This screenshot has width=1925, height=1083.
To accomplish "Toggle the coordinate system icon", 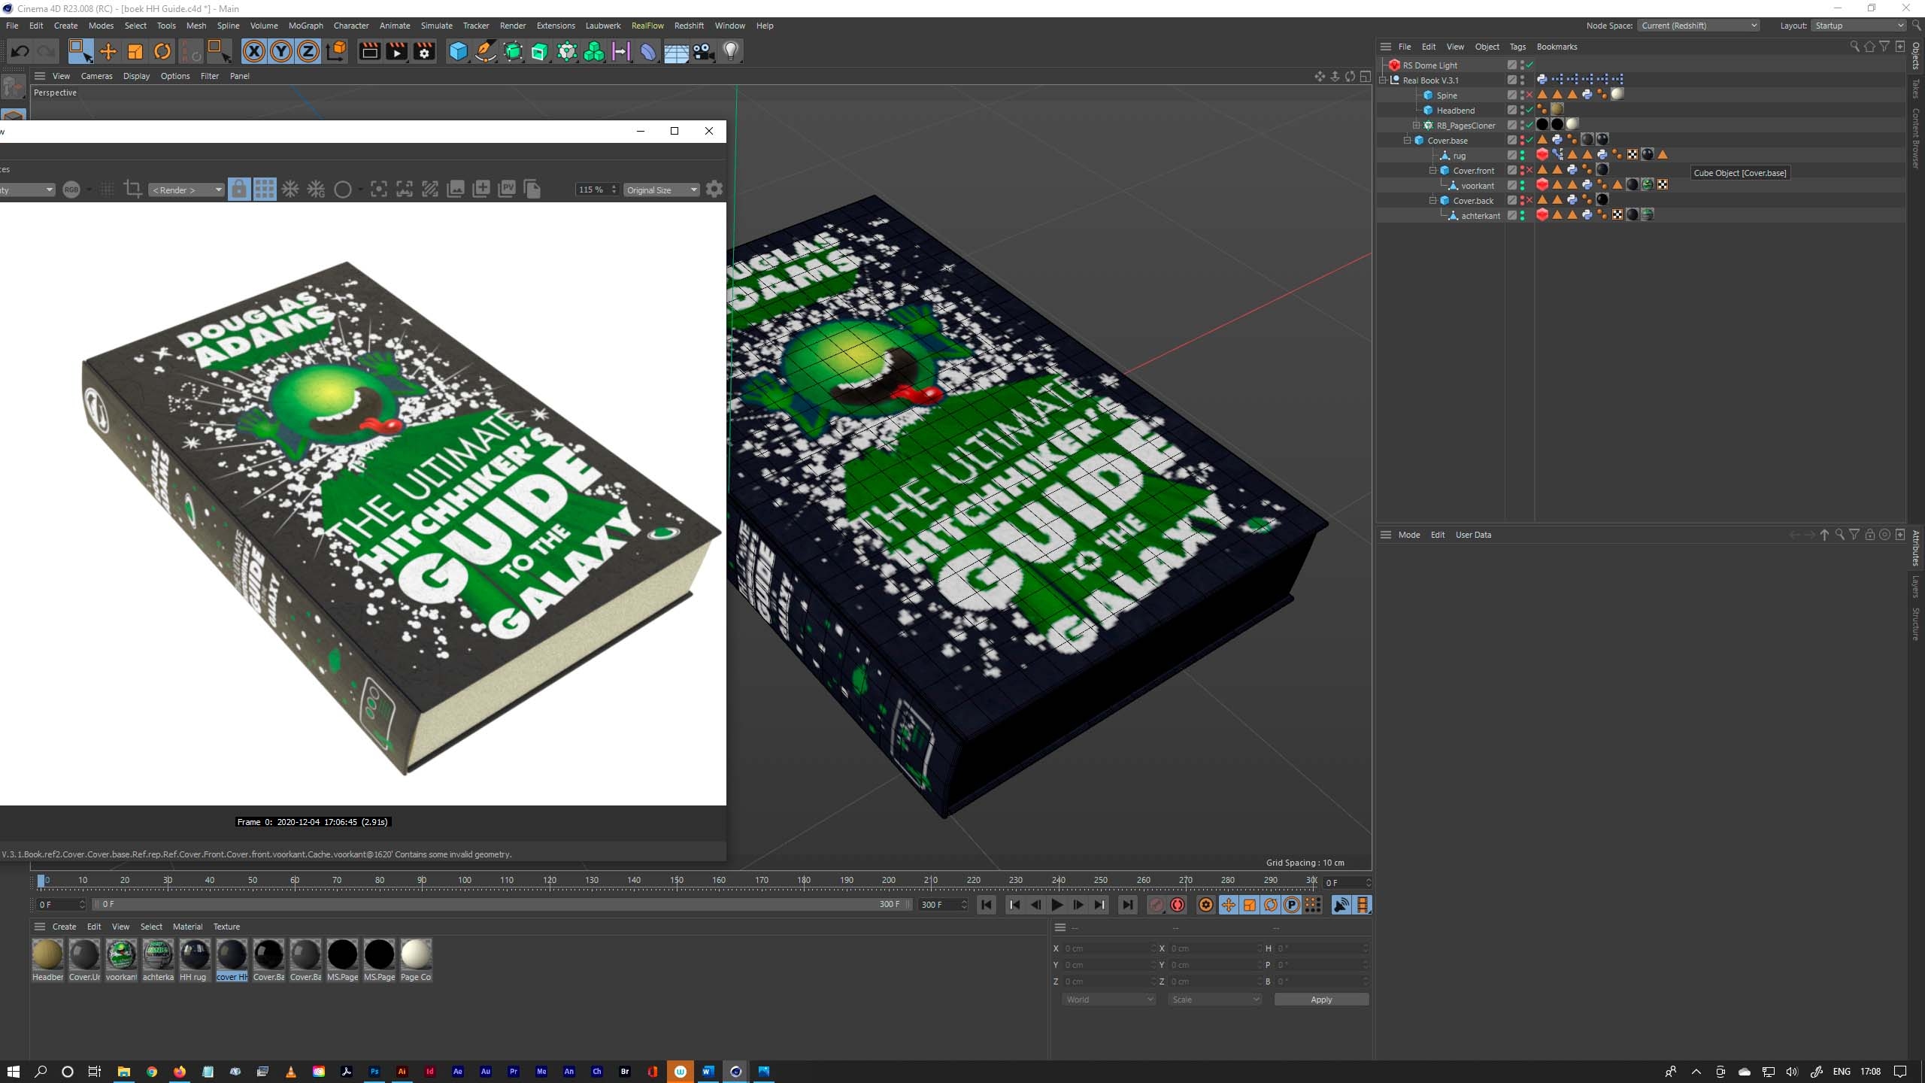I will coord(338,51).
